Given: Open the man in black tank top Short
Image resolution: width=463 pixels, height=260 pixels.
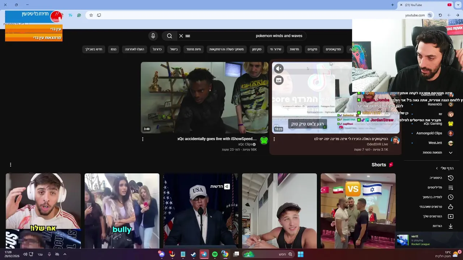Looking at the screenshot, I should (279, 211).
